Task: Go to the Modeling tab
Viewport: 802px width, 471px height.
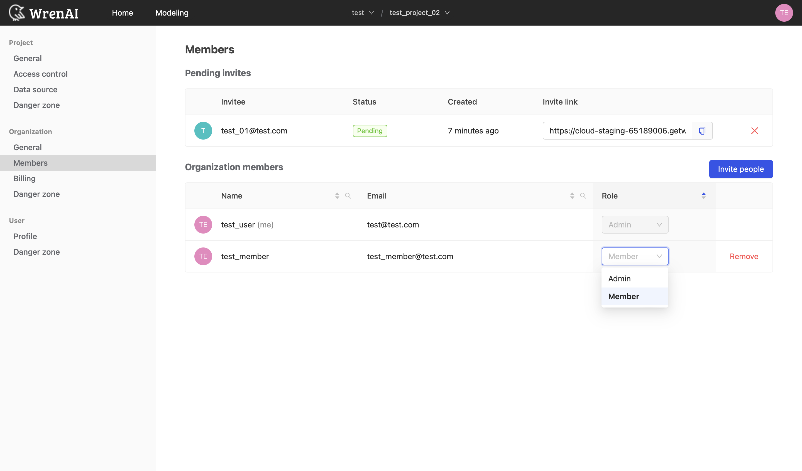Action: coord(172,13)
